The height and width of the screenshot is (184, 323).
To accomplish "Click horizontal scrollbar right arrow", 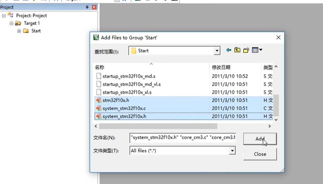I will click(x=269, y=126).
